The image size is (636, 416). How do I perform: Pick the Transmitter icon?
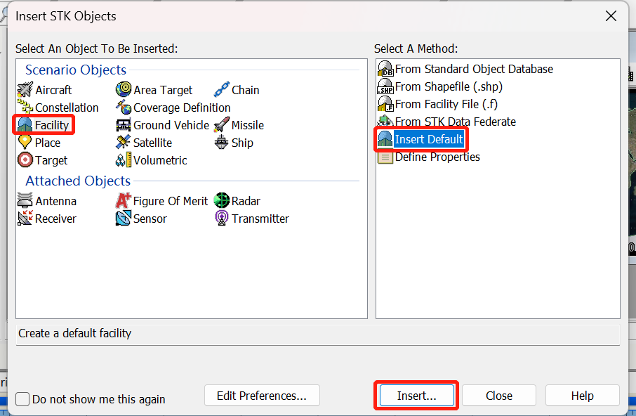(x=222, y=219)
